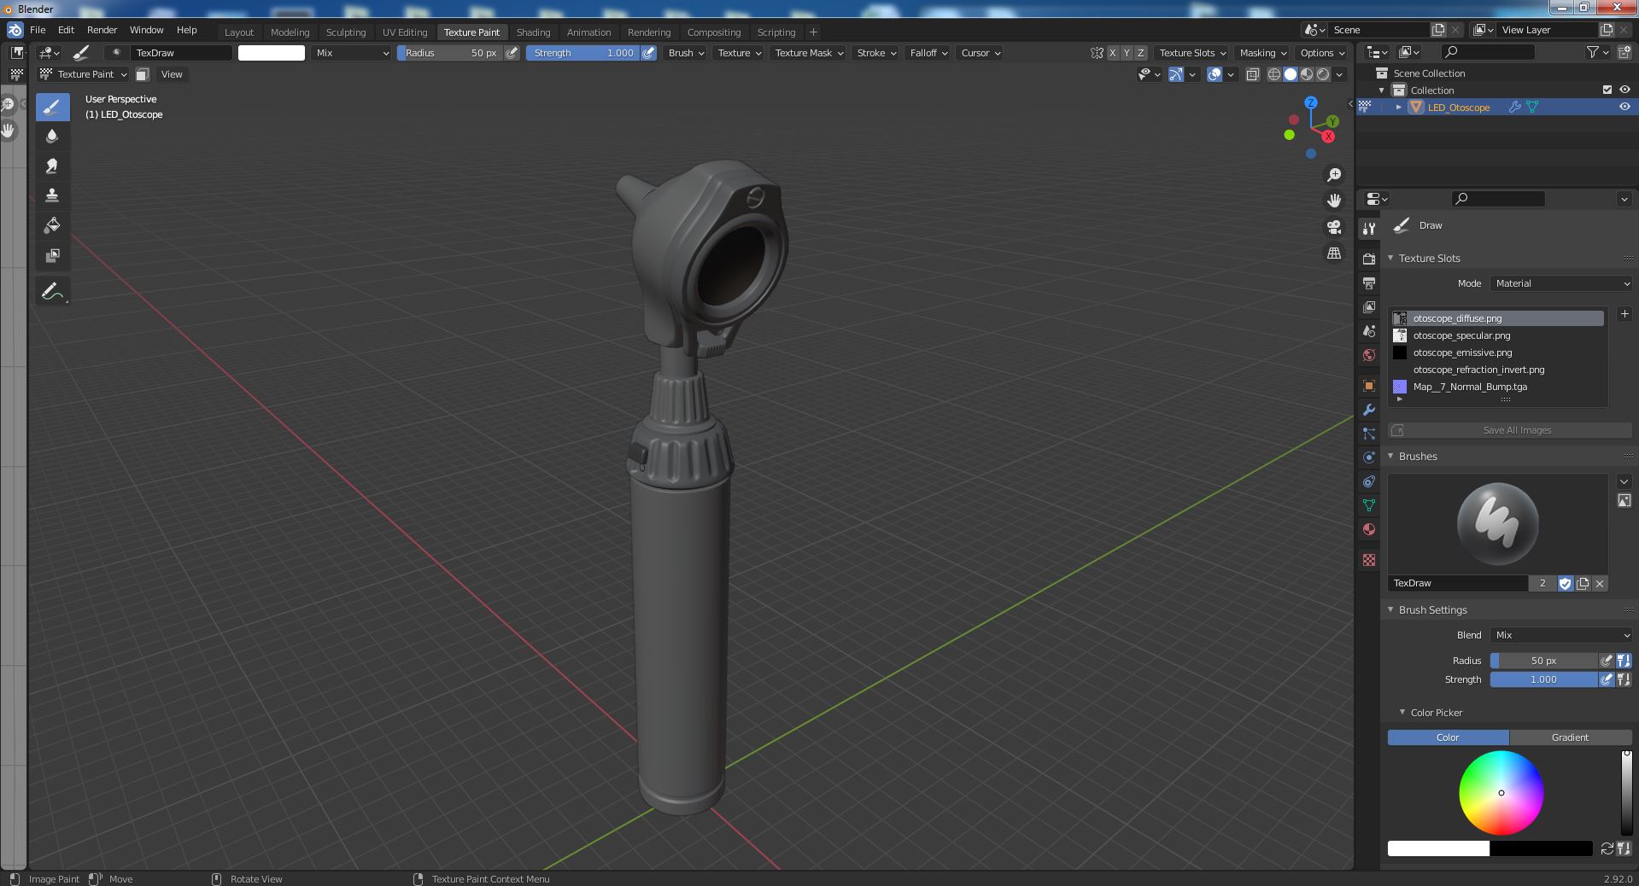1639x886 pixels.
Task: Open the Masking popover
Action: tap(1262, 53)
